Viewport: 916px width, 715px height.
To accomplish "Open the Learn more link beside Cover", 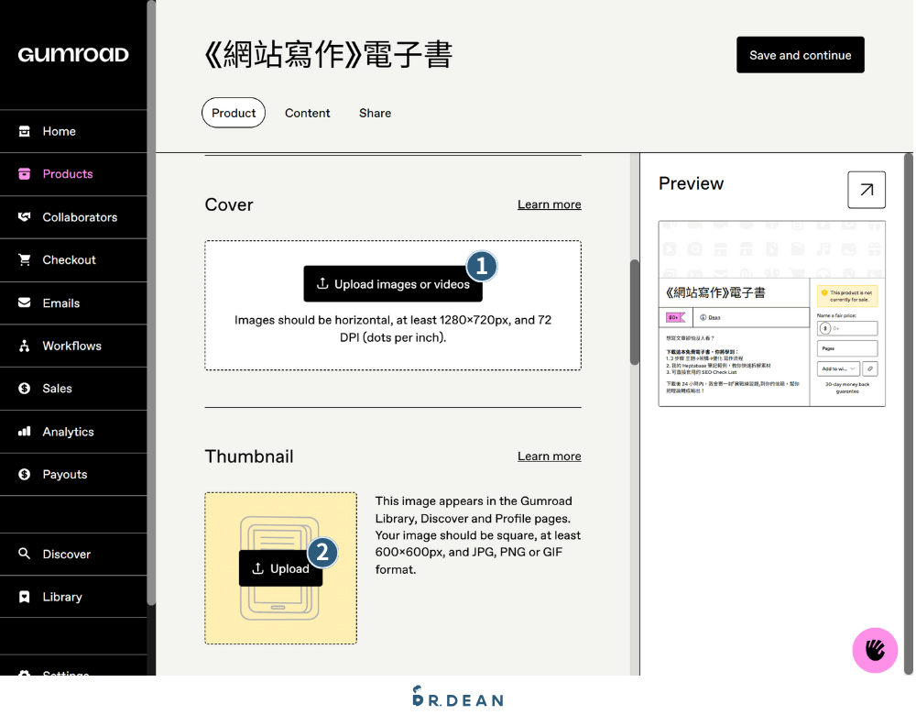I will [x=549, y=204].
